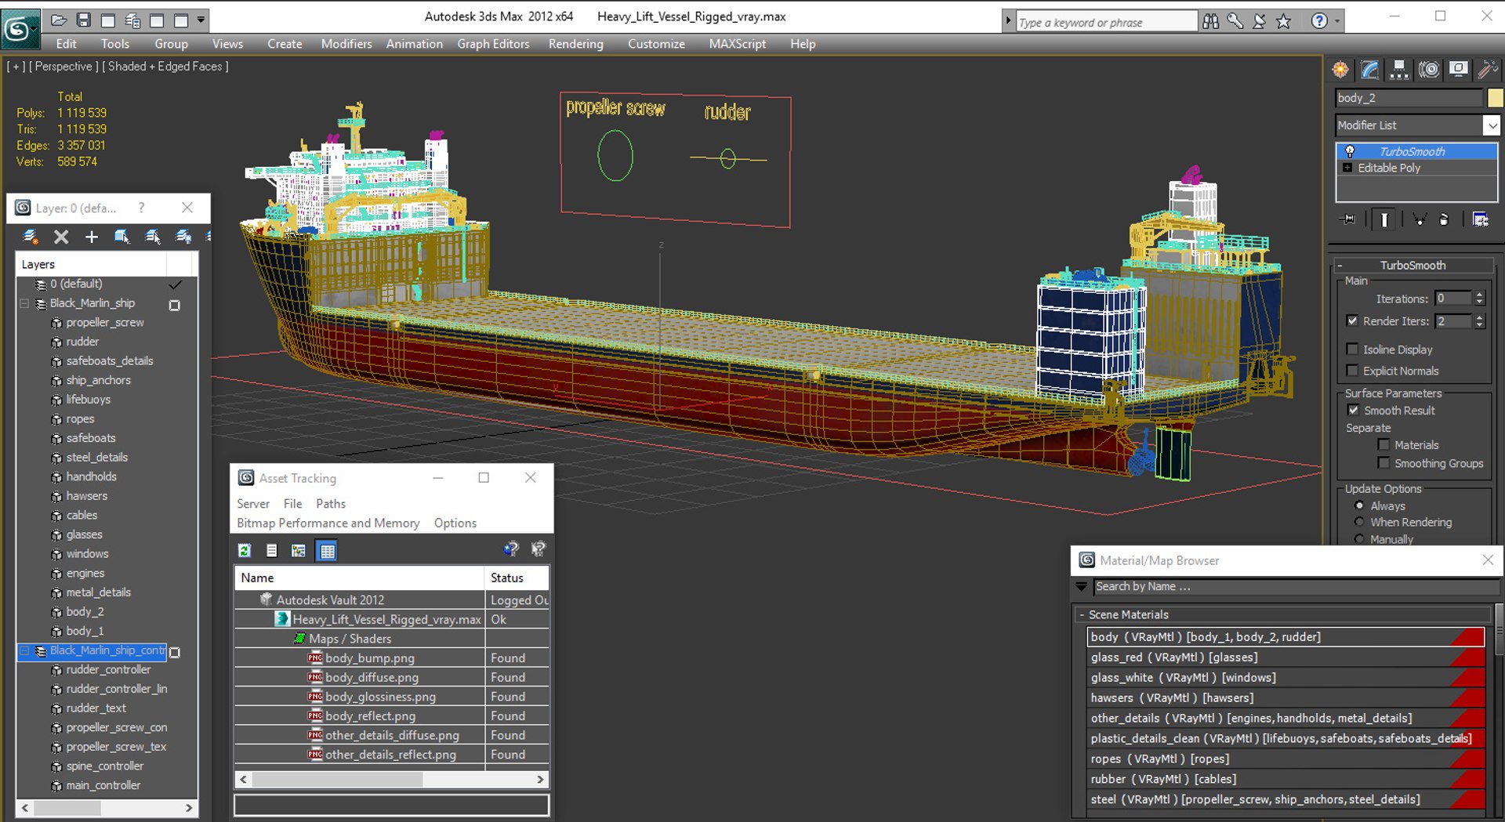Screen dimensions: 1505x822
Task: Open Paths menu in Asset Tracking
Action: (331, 504)
